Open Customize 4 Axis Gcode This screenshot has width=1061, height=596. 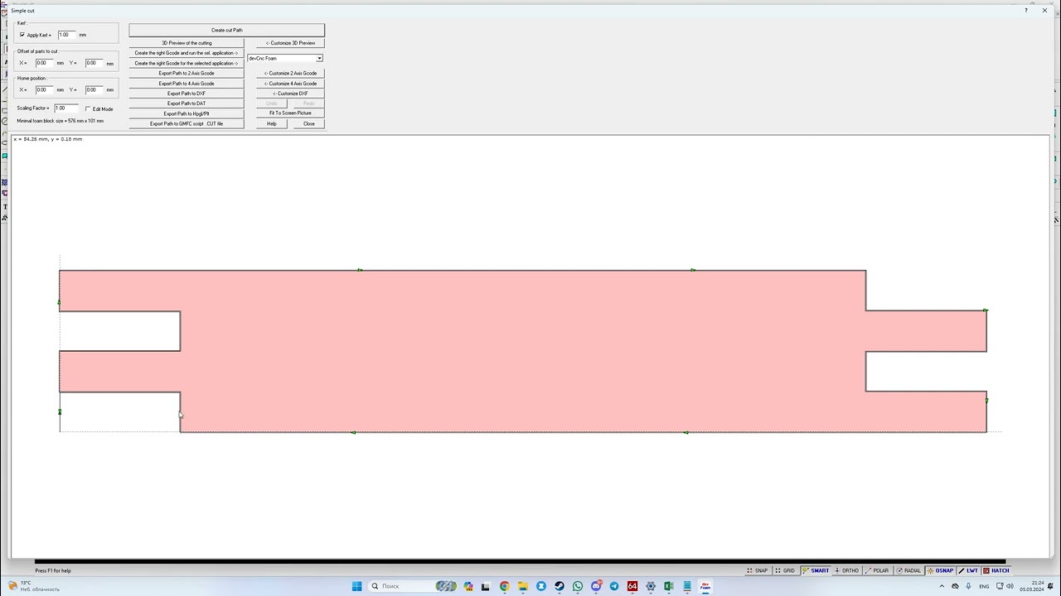click(x=290, y=84)
